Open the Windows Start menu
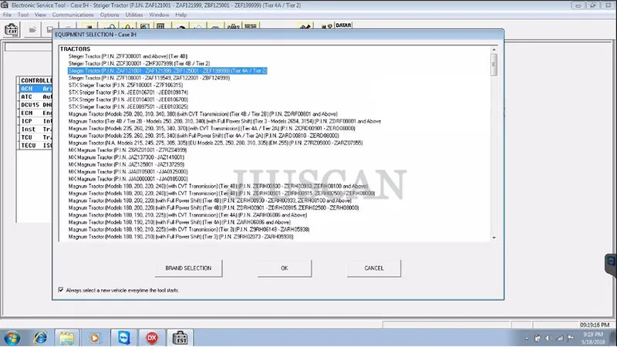 (12, 338)
